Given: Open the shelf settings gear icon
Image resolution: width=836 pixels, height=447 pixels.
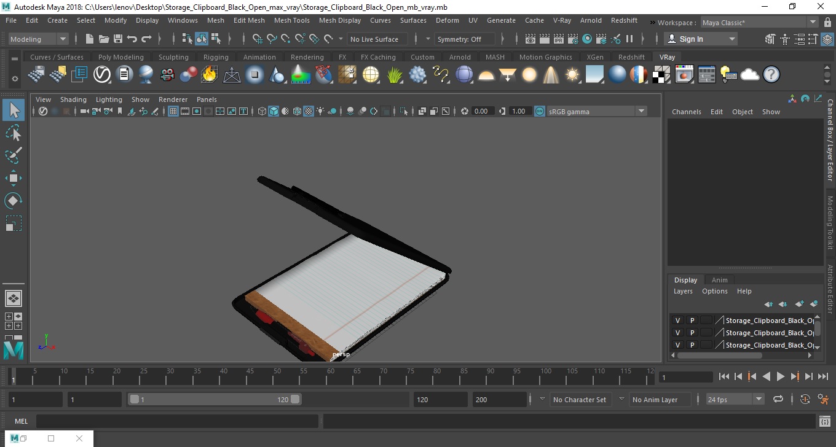Looking at the screenshot, I should [x=15, y=79].
